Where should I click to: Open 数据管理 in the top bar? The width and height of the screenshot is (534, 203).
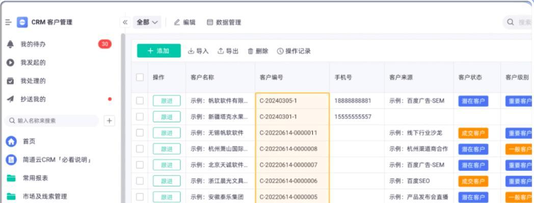(224, 22)
